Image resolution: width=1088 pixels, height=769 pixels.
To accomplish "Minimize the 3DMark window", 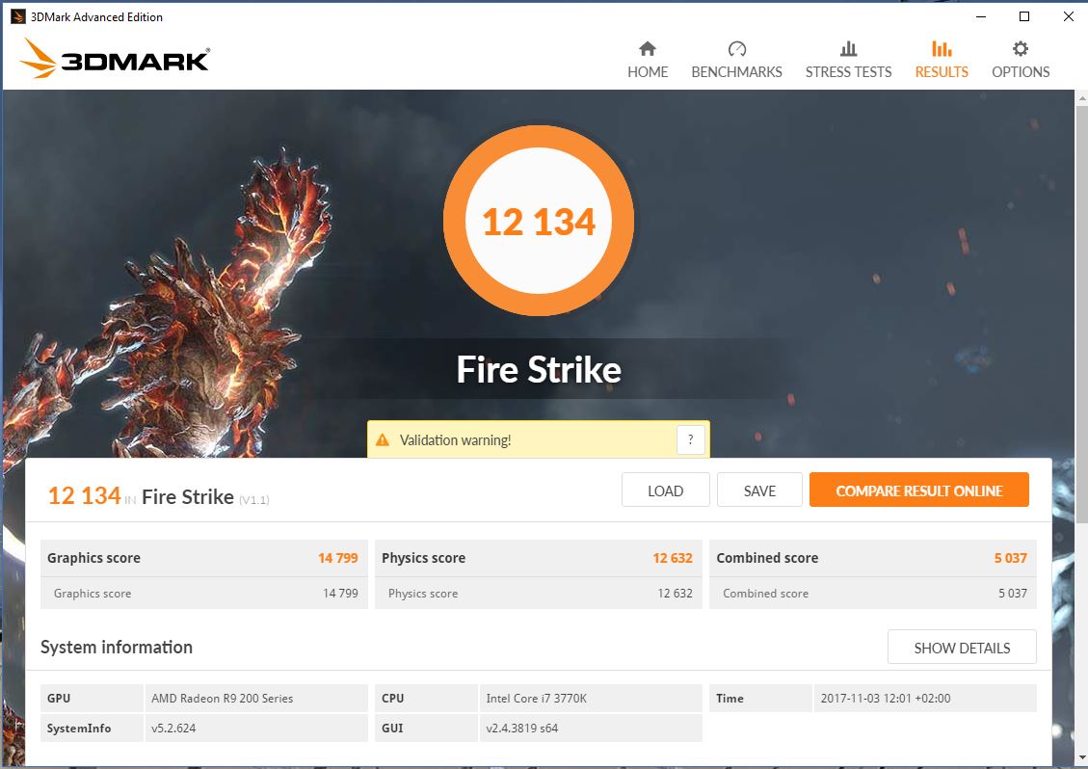I will coord(980,16).
